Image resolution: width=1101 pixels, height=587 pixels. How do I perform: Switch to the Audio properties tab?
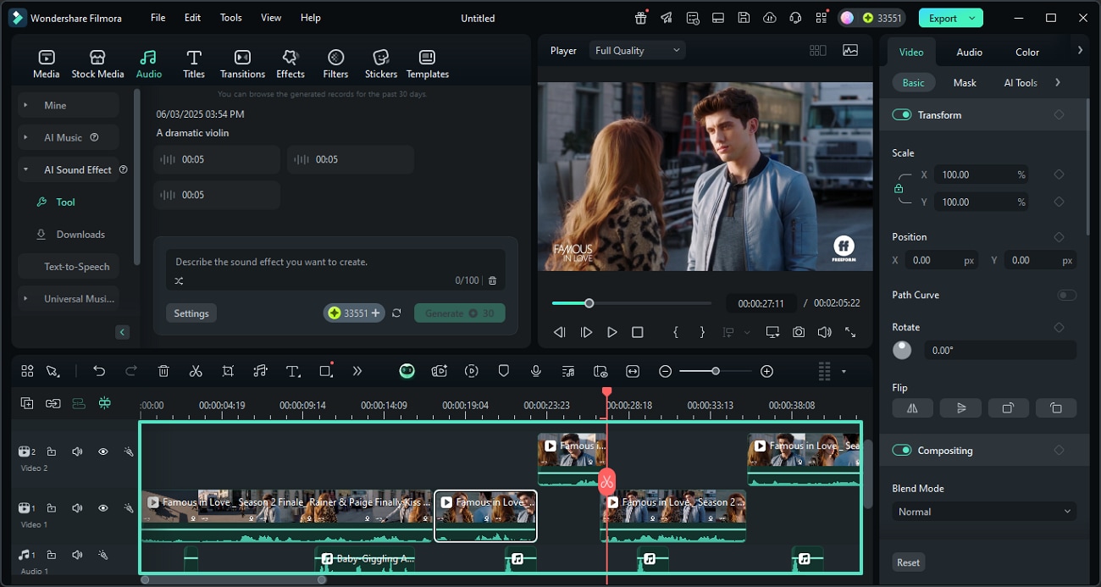970,52
